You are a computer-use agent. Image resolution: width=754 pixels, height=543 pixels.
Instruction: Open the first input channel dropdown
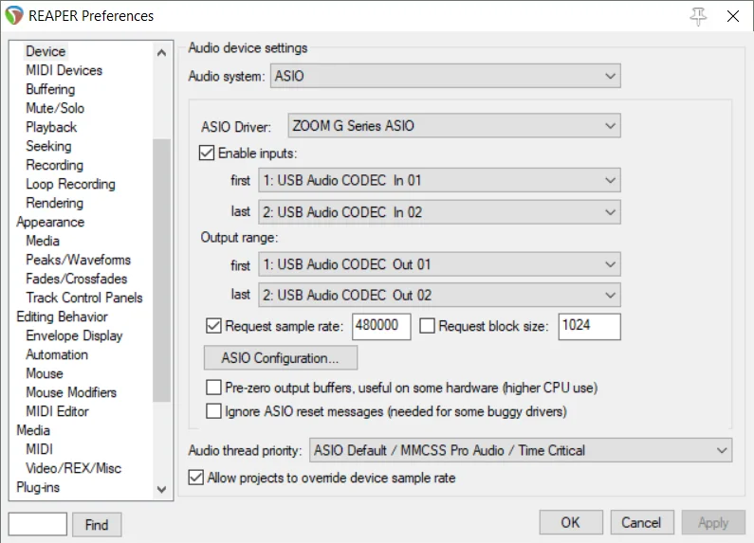point(438,180)
